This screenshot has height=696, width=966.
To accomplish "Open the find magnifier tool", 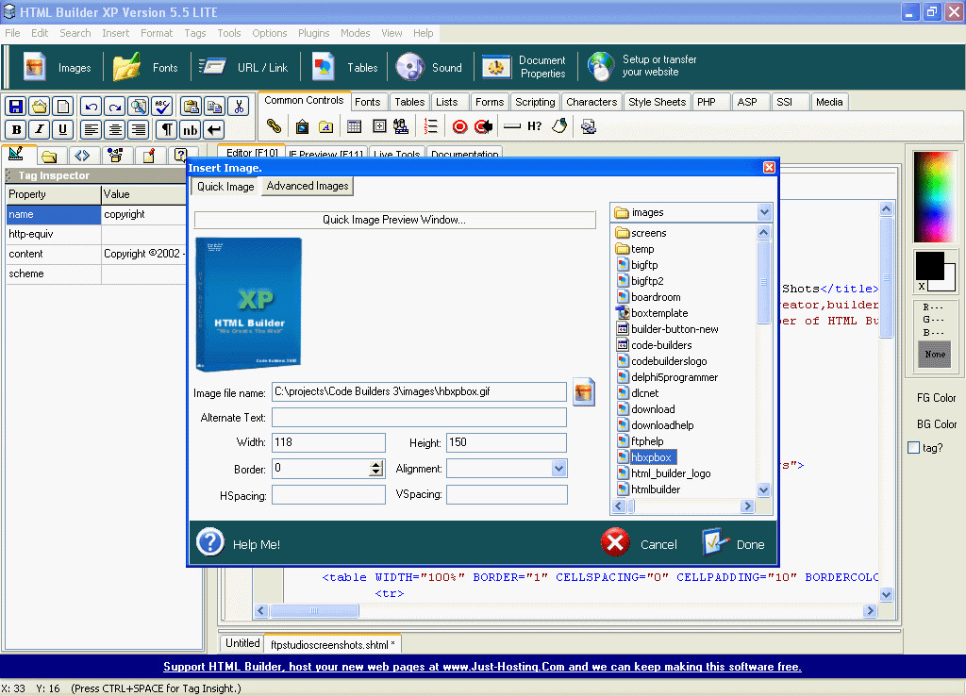I will click(139, 107).
